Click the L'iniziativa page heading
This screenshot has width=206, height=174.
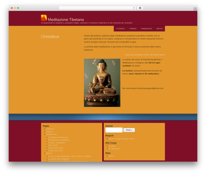click(50, 37)
